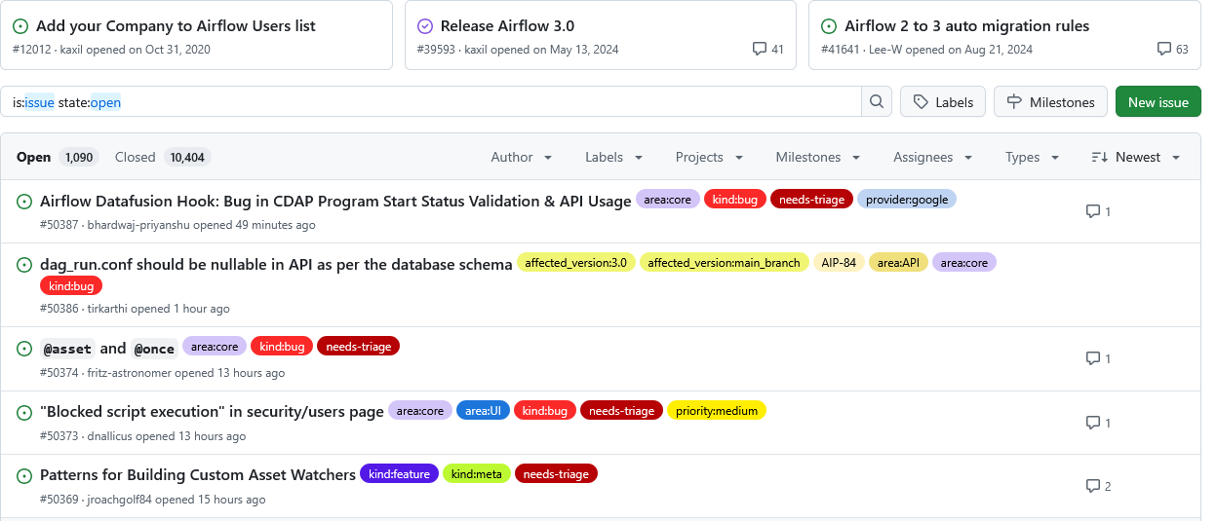Viewport: 1217px width, 521px height.
Task: Open the Airflow Datafusion Hook bug issue
Action: click(335, 202)
